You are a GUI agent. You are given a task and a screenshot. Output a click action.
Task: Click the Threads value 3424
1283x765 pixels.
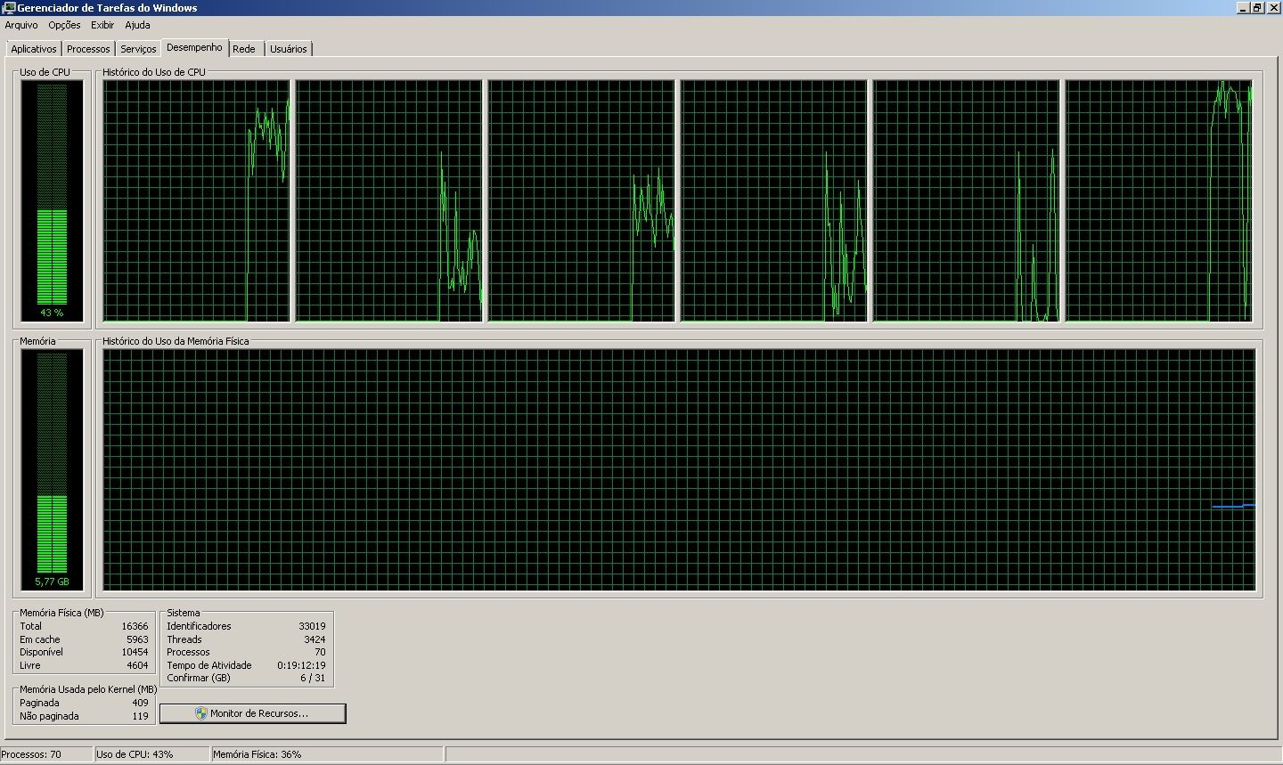pyautogui.click(x=315, y=639)
